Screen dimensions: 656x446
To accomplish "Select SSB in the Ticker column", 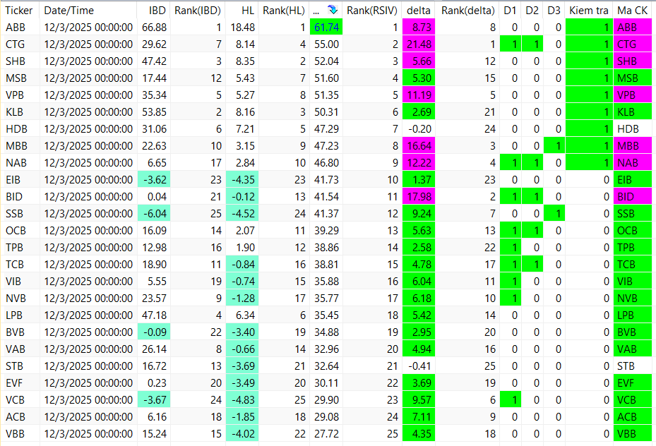I will [x=14, y=214].
